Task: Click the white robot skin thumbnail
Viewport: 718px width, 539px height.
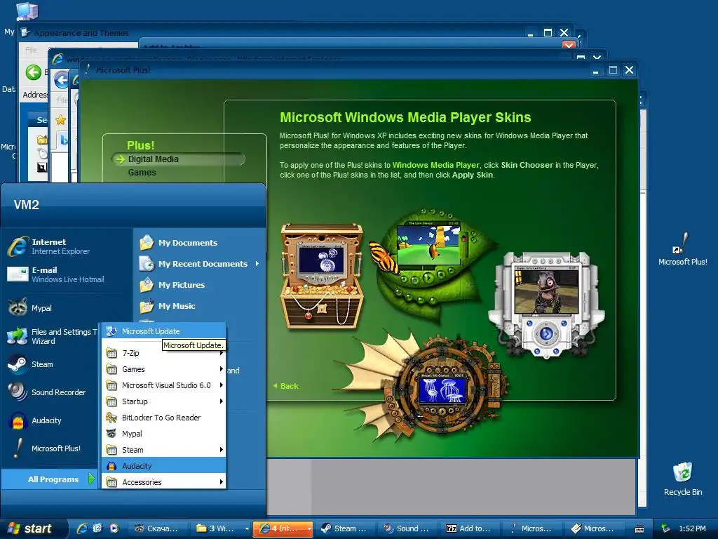Action: [546, 305]
